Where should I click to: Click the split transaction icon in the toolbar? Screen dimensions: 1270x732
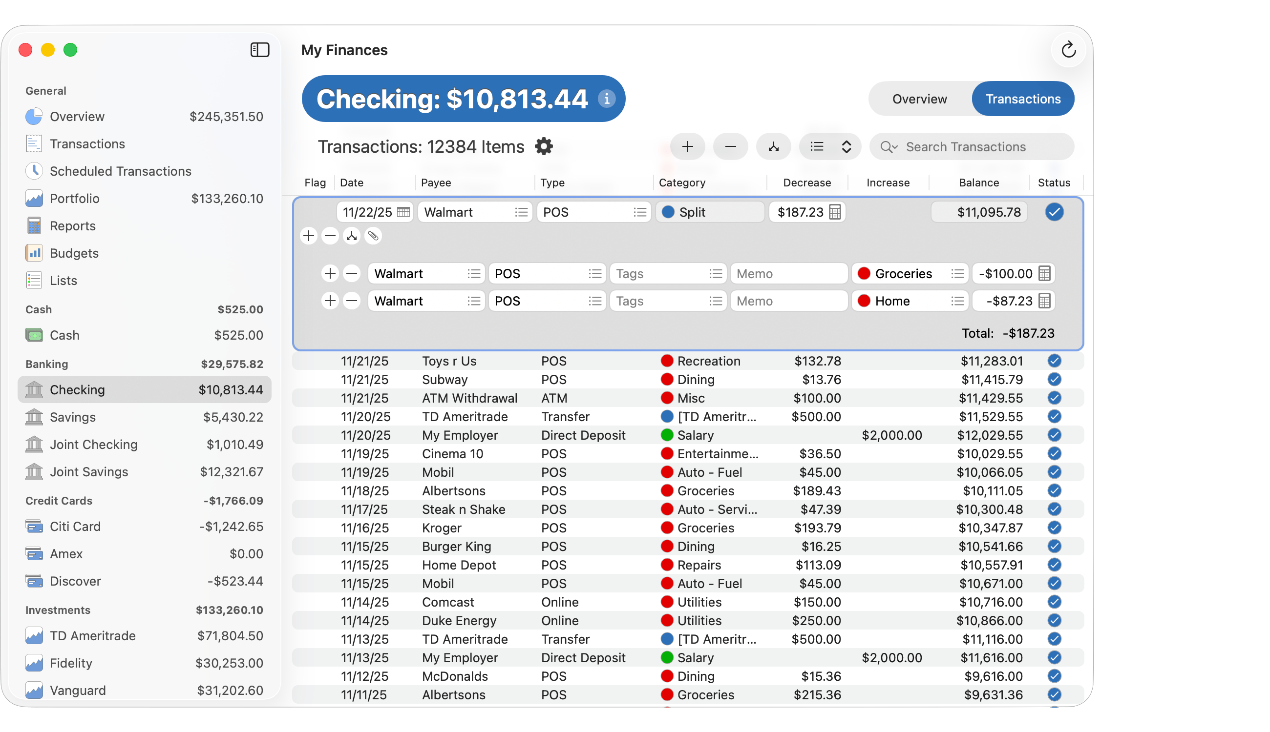[x=773, y=146]
